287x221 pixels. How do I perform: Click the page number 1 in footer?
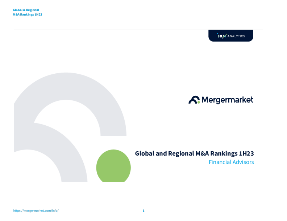143,211
